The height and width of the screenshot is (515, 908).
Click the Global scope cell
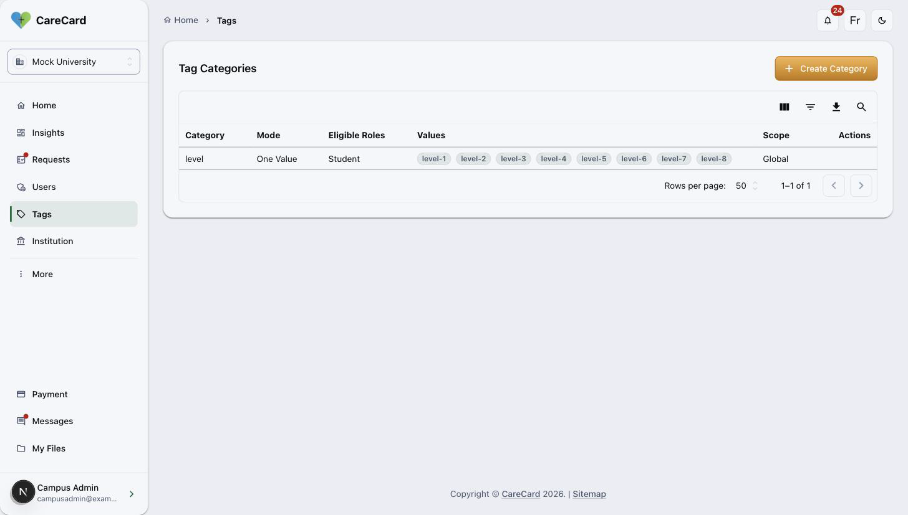[775, 159]
